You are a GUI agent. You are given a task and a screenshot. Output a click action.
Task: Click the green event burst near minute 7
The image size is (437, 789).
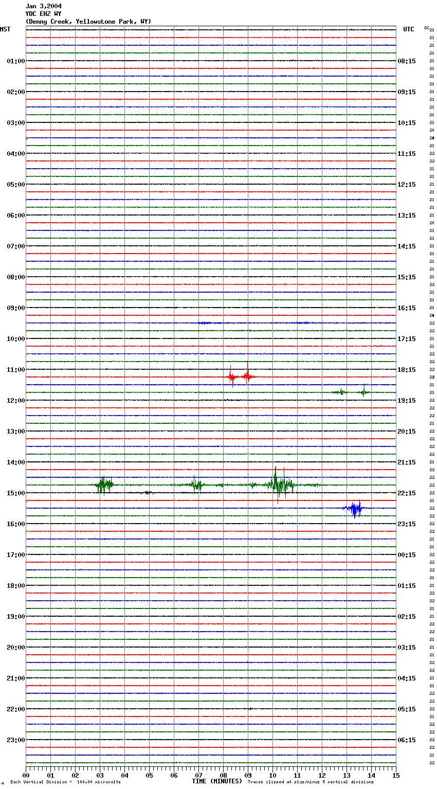coord(196,485)
